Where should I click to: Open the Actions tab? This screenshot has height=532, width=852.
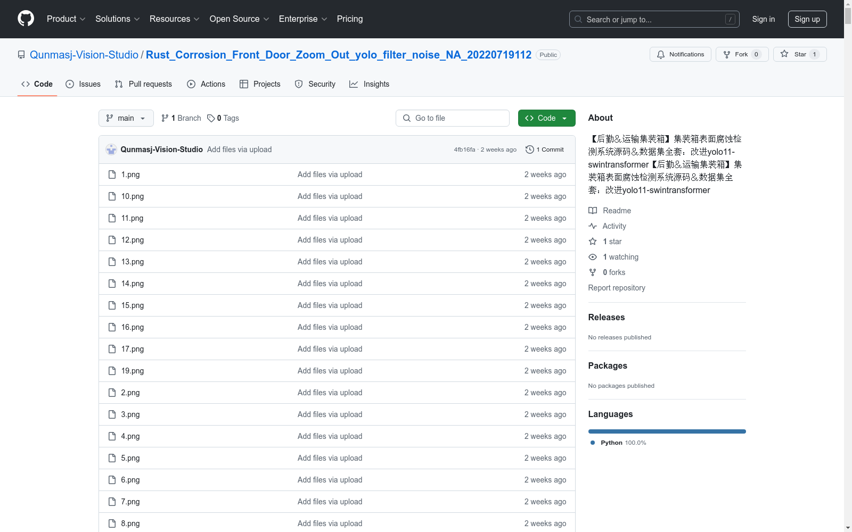click(x=206, y=84)
